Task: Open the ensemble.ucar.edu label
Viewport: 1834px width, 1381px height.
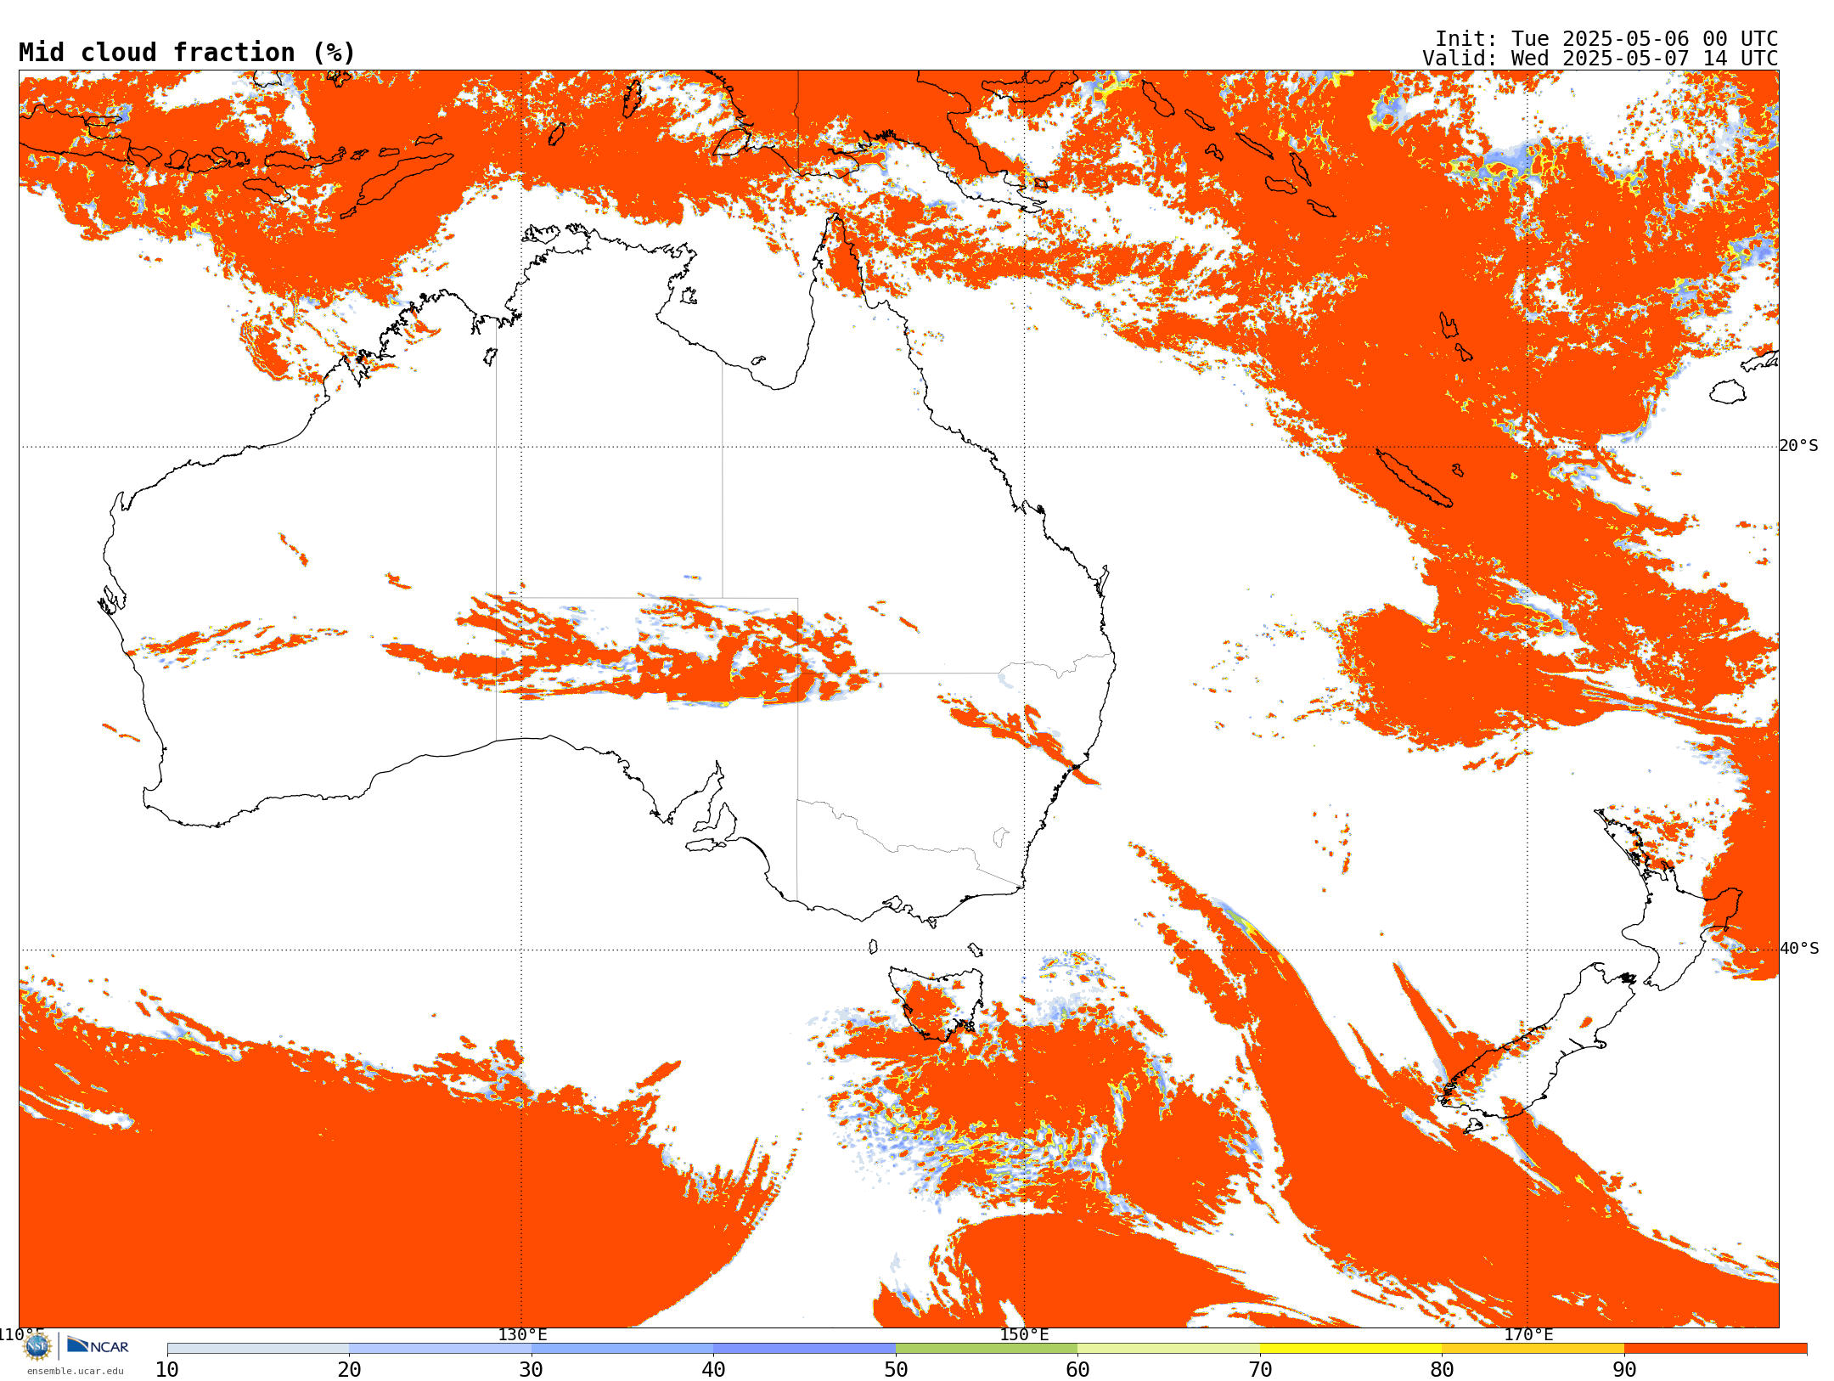Action: 76,1371
